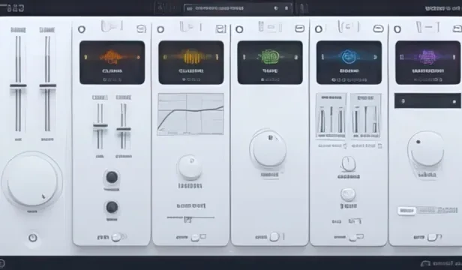Screen dimensions: 462x270
Task: Click the large knob in the green module
Action: [x=268, y=148]
